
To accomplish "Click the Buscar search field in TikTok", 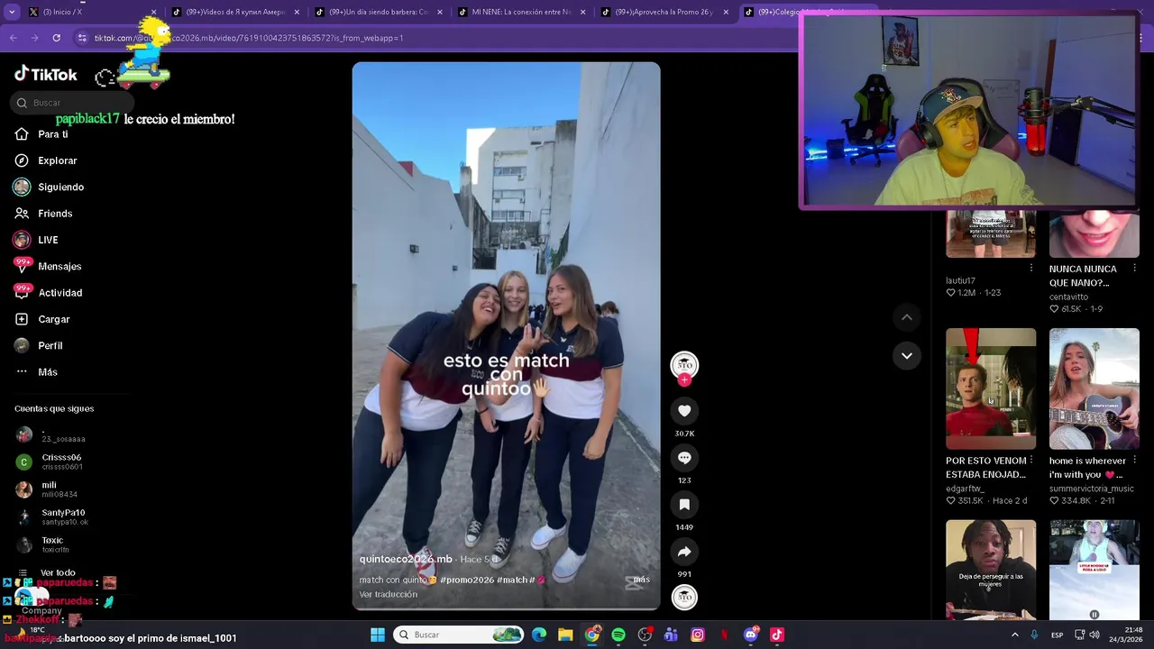I will 74,103.
